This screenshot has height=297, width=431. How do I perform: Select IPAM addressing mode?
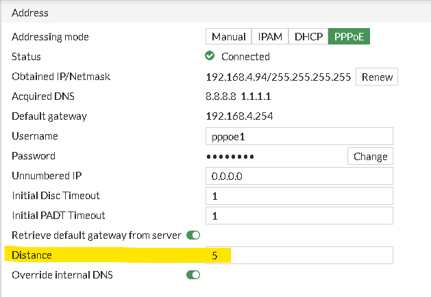point(270,36)
